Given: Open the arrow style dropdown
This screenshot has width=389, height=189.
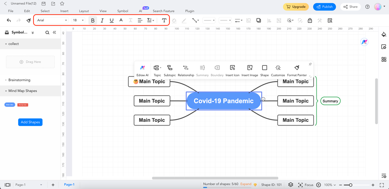Looking at the screenshot, I should 239,20.
